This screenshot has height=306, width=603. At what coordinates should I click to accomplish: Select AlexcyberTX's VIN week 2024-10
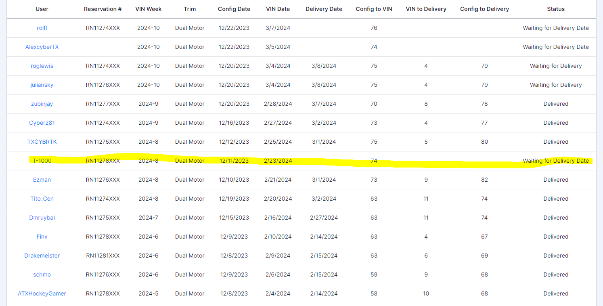(149, 47)
